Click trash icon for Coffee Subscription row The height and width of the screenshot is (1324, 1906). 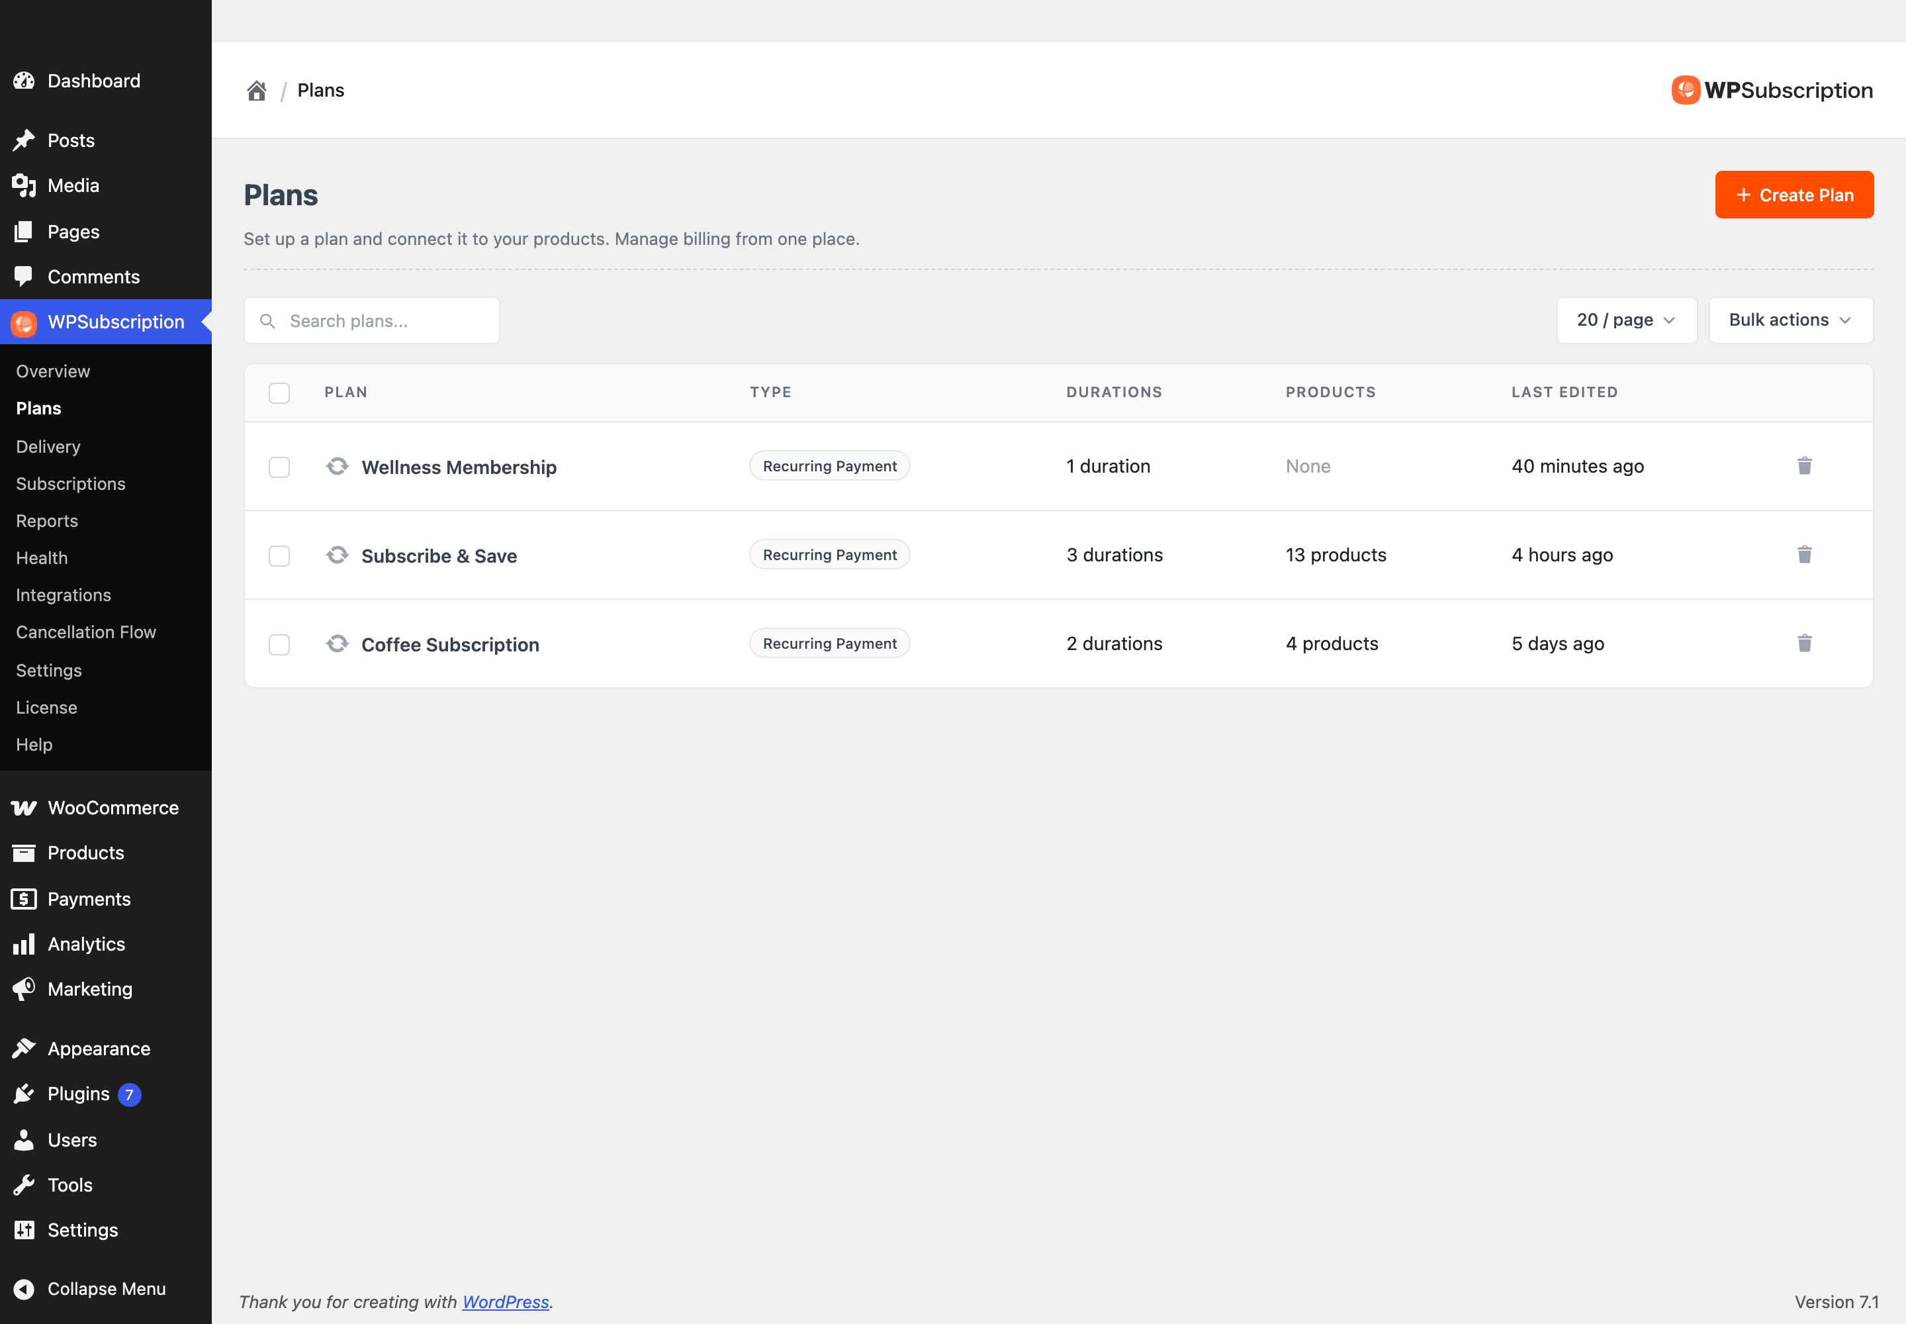[1804, 643]
